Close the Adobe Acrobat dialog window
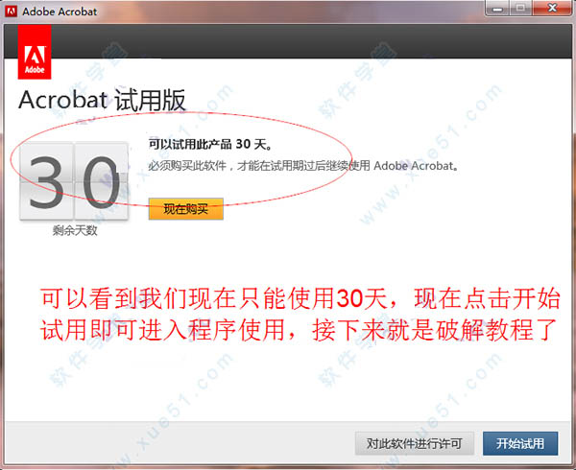 click(x=552, y=8)
